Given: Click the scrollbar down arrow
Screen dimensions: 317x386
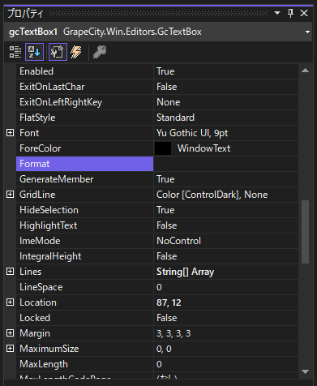Looking at the screenshot, I should 305,371.
